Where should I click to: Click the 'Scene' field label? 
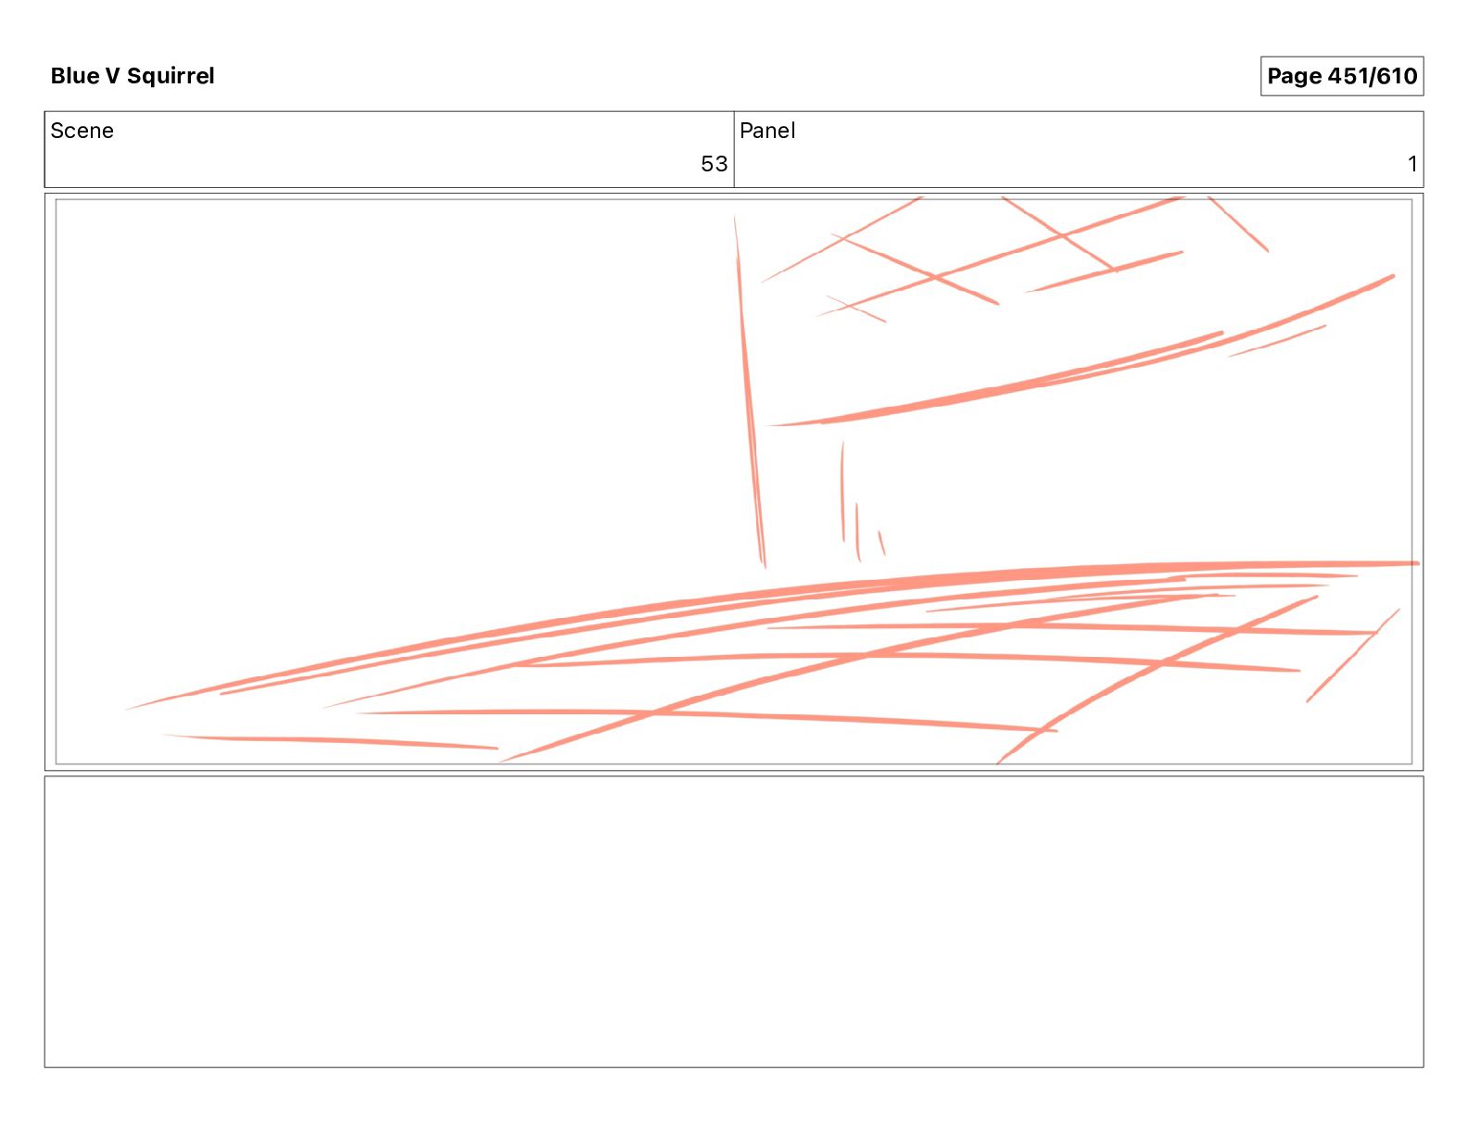coord(82,131)
